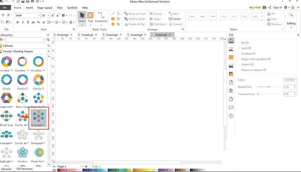This screenshot has height=172, width=301.
Task: Select the Stack Circles shape thumbnail
Action: point(39,153)
